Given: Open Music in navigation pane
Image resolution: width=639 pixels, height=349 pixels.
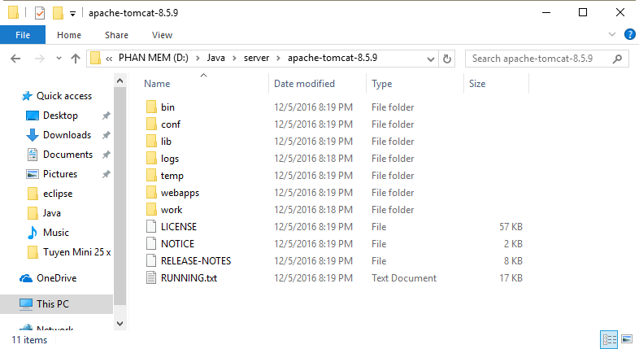Looking at the screenshot, I should pyautogui.click(x=56, y=233).
